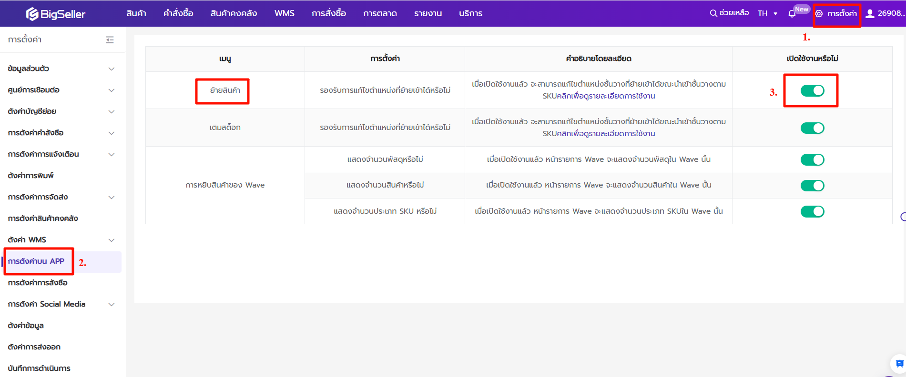Expand การตั้งค่าคำสั่งซื้อ chevron
This screenshot has height=377, width=906.
click(x=112, y=133)
